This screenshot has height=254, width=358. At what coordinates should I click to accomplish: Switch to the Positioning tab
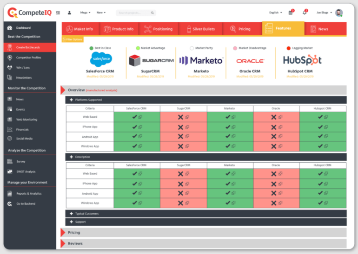[159, 29]
